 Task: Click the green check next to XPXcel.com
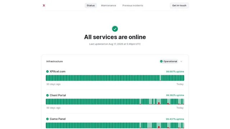pos(47,72)
